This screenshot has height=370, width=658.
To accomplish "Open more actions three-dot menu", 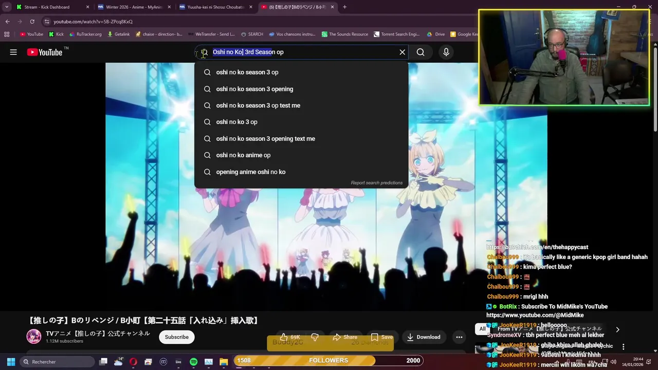I will (459, 337).
